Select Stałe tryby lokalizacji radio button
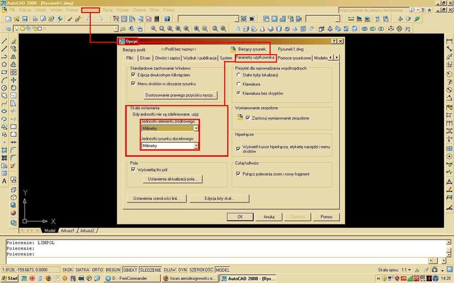The image size is (454, 283). click(x=238, y=75)
